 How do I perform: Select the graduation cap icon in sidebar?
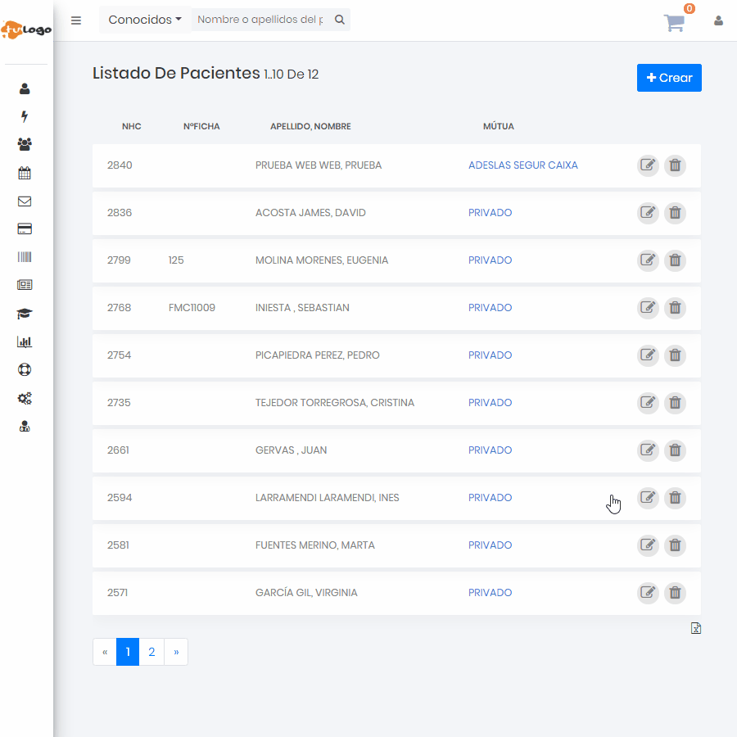[25, 314]
